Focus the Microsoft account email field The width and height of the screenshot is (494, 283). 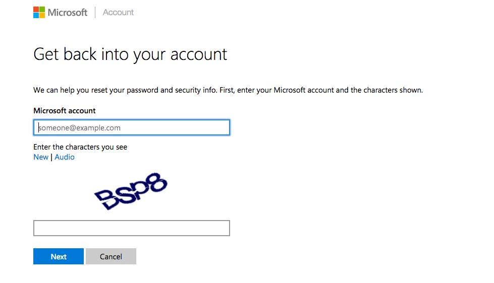click(x=132, y=127)
